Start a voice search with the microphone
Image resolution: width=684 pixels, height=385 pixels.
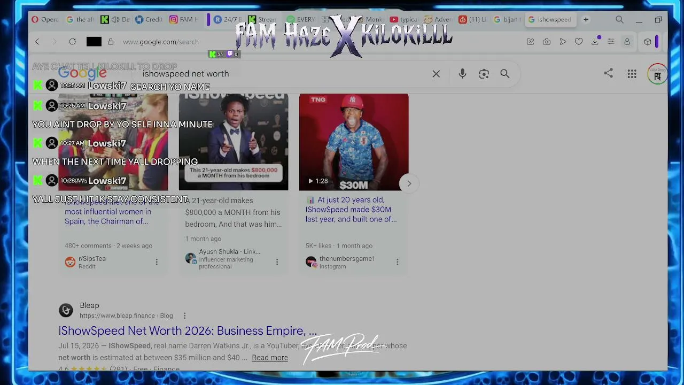coord(462,74)
